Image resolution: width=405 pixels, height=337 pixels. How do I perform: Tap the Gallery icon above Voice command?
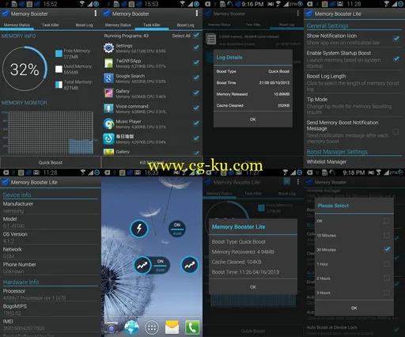(x=108, y=93)
